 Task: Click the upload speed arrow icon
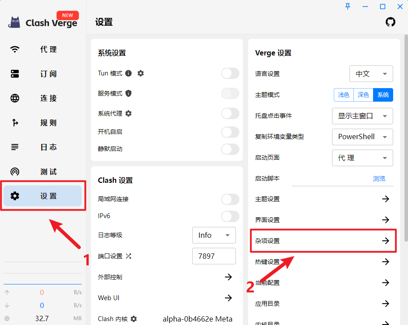(x=7, y=292)
